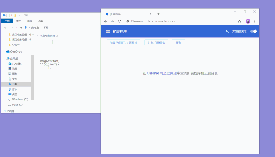This screenshot has width=275, height=157.
Task: Click Explorer's forward navigation arrow
Action: coord(11,28)
